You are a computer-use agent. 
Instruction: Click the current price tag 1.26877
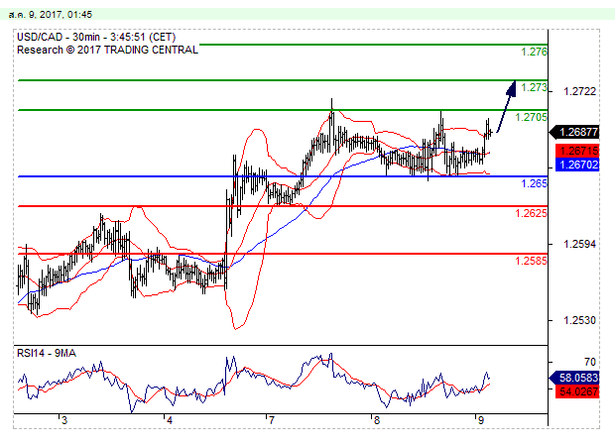[575, 132]
